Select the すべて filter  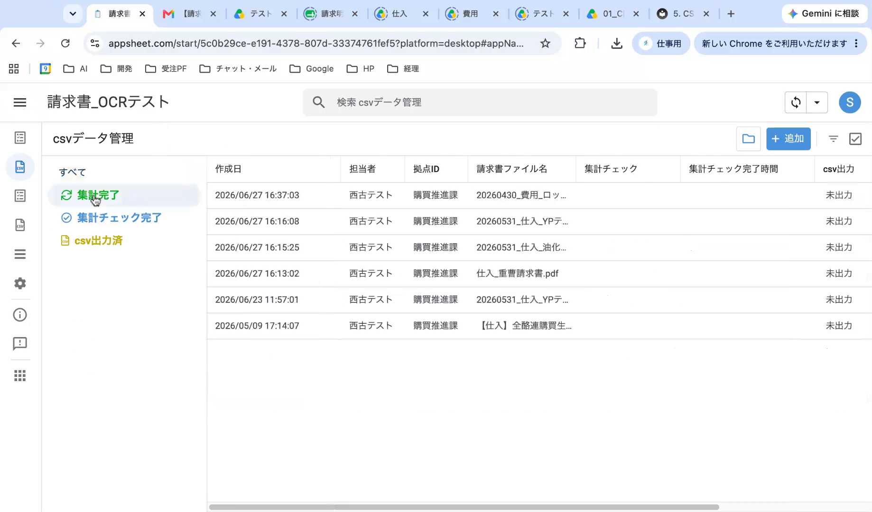(x=72, y=172)
